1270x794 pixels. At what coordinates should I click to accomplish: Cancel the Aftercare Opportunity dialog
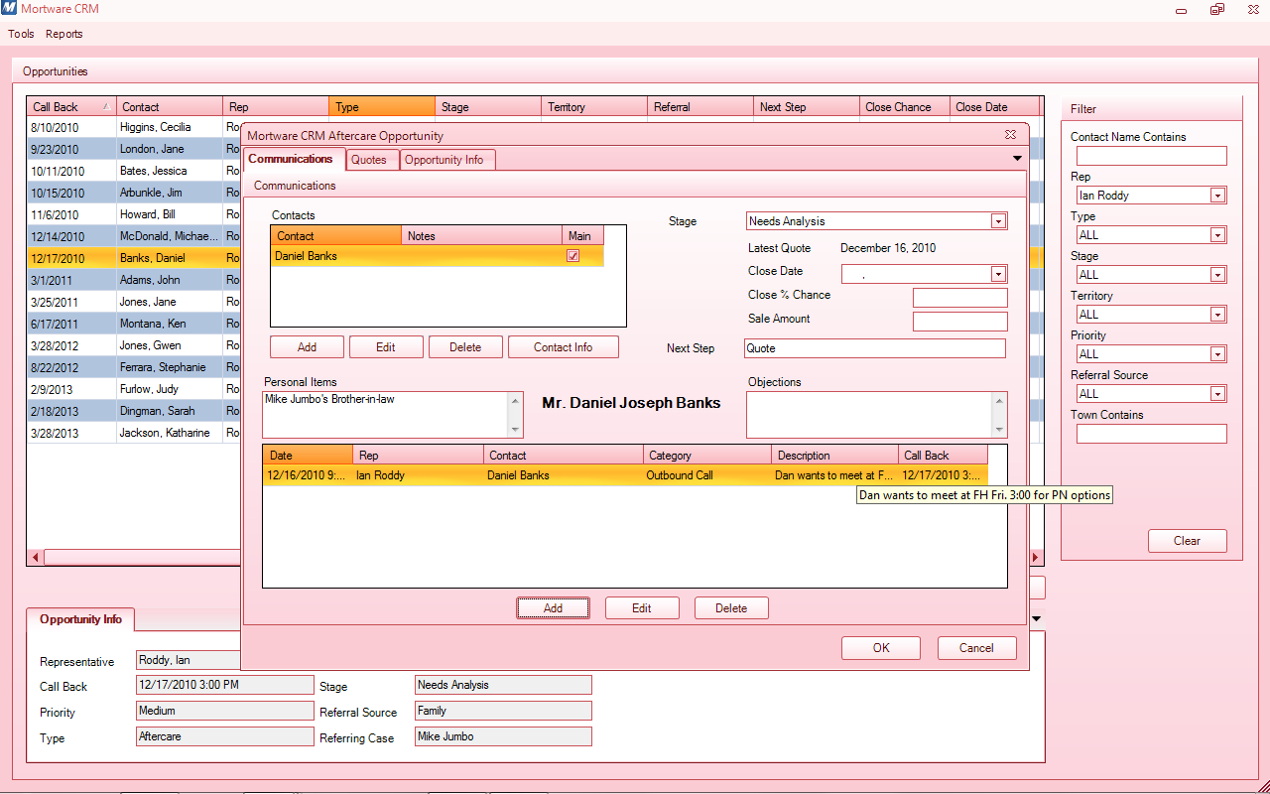pos(976,648)
